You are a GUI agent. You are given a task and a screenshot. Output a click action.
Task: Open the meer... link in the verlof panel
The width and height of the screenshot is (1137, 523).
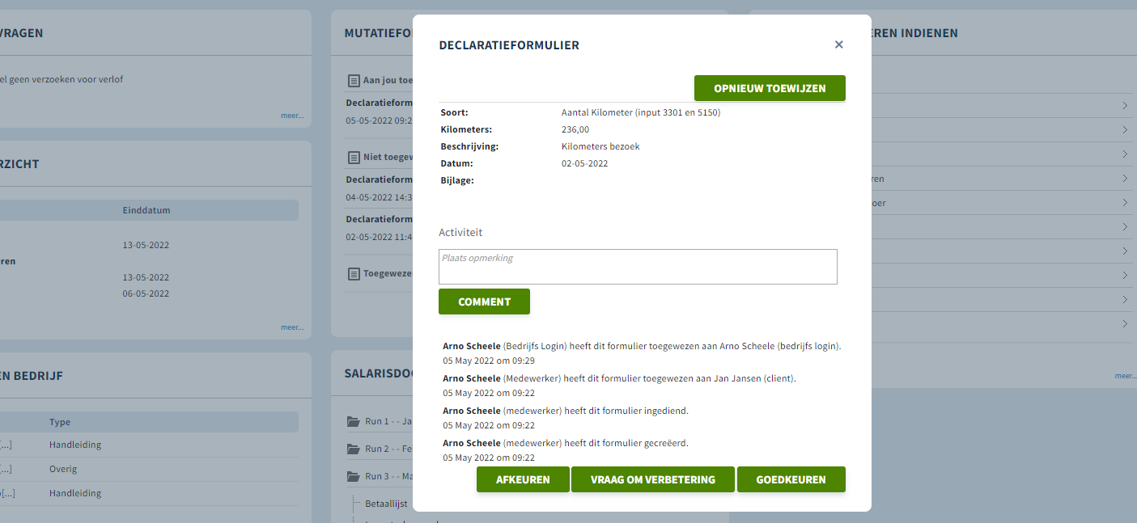click(x=292, y=116)
